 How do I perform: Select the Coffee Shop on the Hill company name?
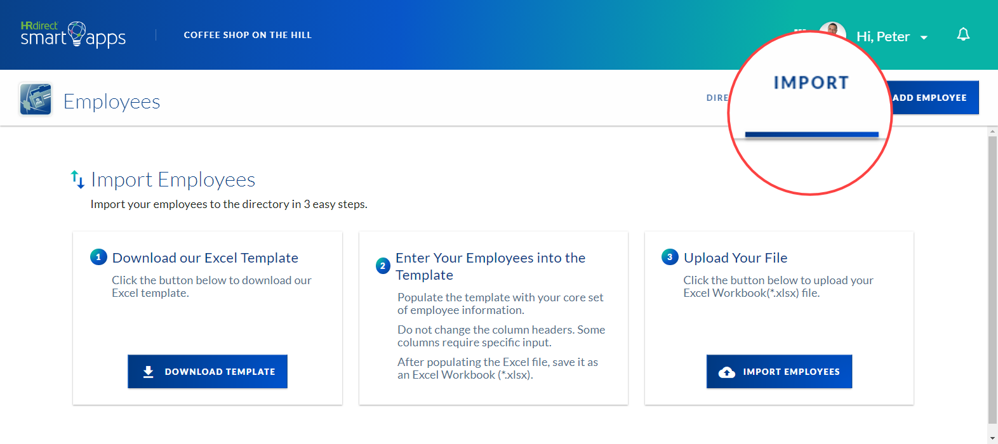click(x=248, y=35)
